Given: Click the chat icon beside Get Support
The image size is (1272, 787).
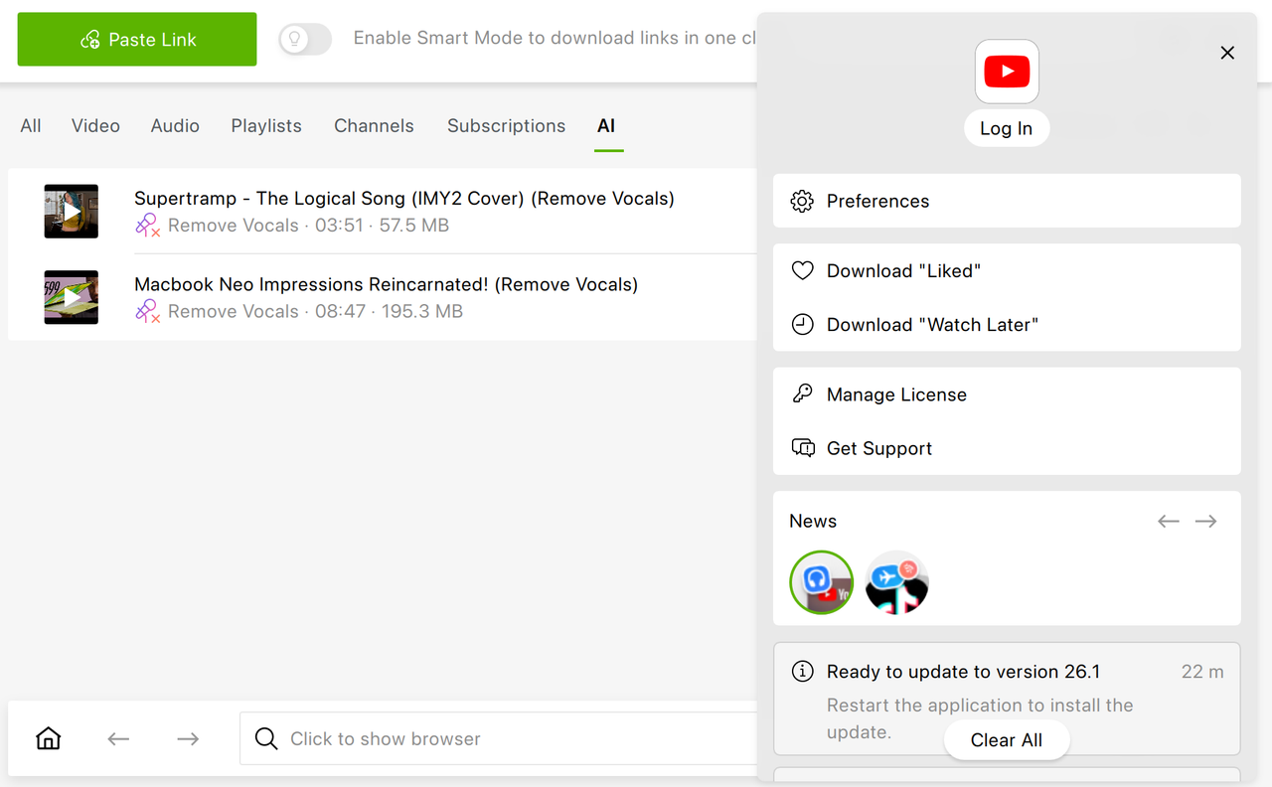Looking at the screenshot, I should (x=802, y=448).
